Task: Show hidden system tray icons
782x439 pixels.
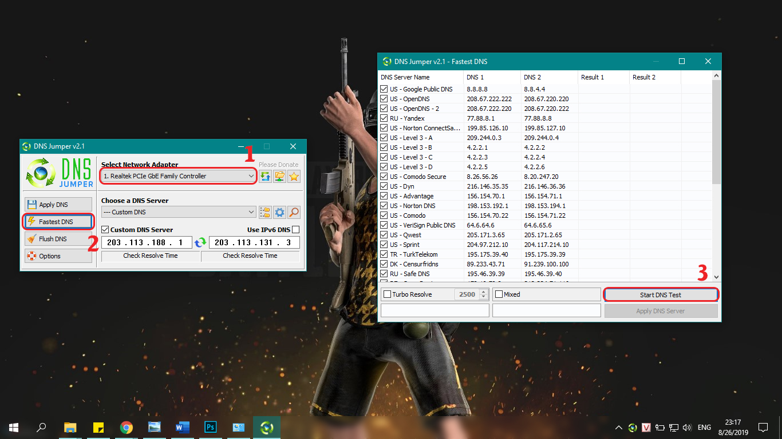Action: 619,427
